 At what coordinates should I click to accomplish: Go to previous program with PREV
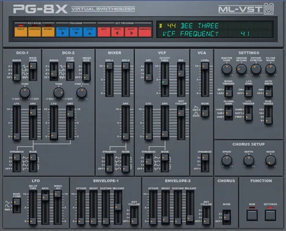(117, 32)
